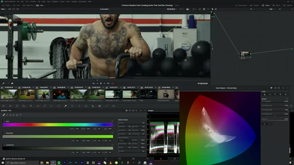
Task: Open the Qualifier palette eyedropper icon
Action: pos(65,106)
